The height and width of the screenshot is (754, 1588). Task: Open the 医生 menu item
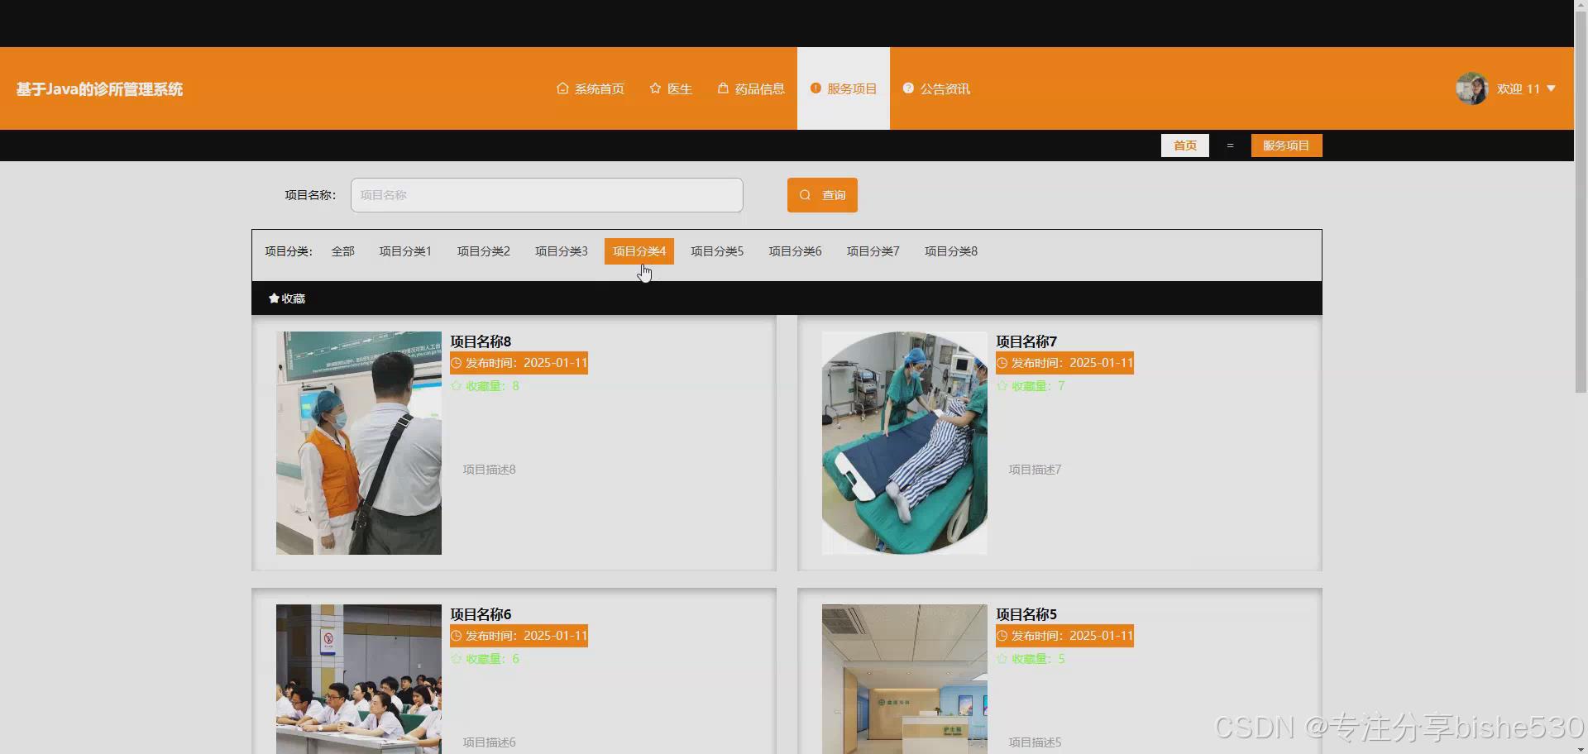tap(671, 88)
